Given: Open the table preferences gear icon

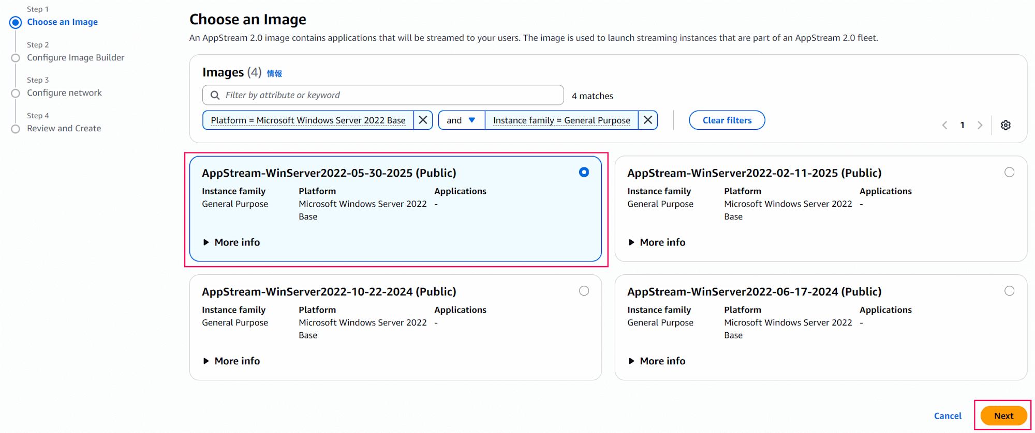Looking at the screenshot, I should (x=1006, y=125).
